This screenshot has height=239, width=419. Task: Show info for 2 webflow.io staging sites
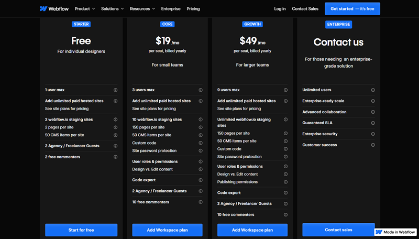click(115, 119)
